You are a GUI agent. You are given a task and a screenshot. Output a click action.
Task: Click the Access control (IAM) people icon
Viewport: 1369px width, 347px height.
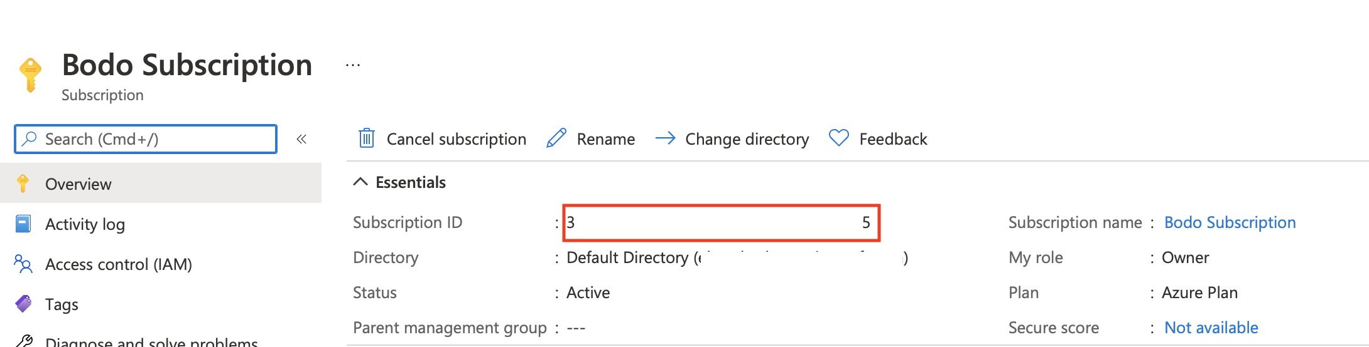(x=23, y=264)
